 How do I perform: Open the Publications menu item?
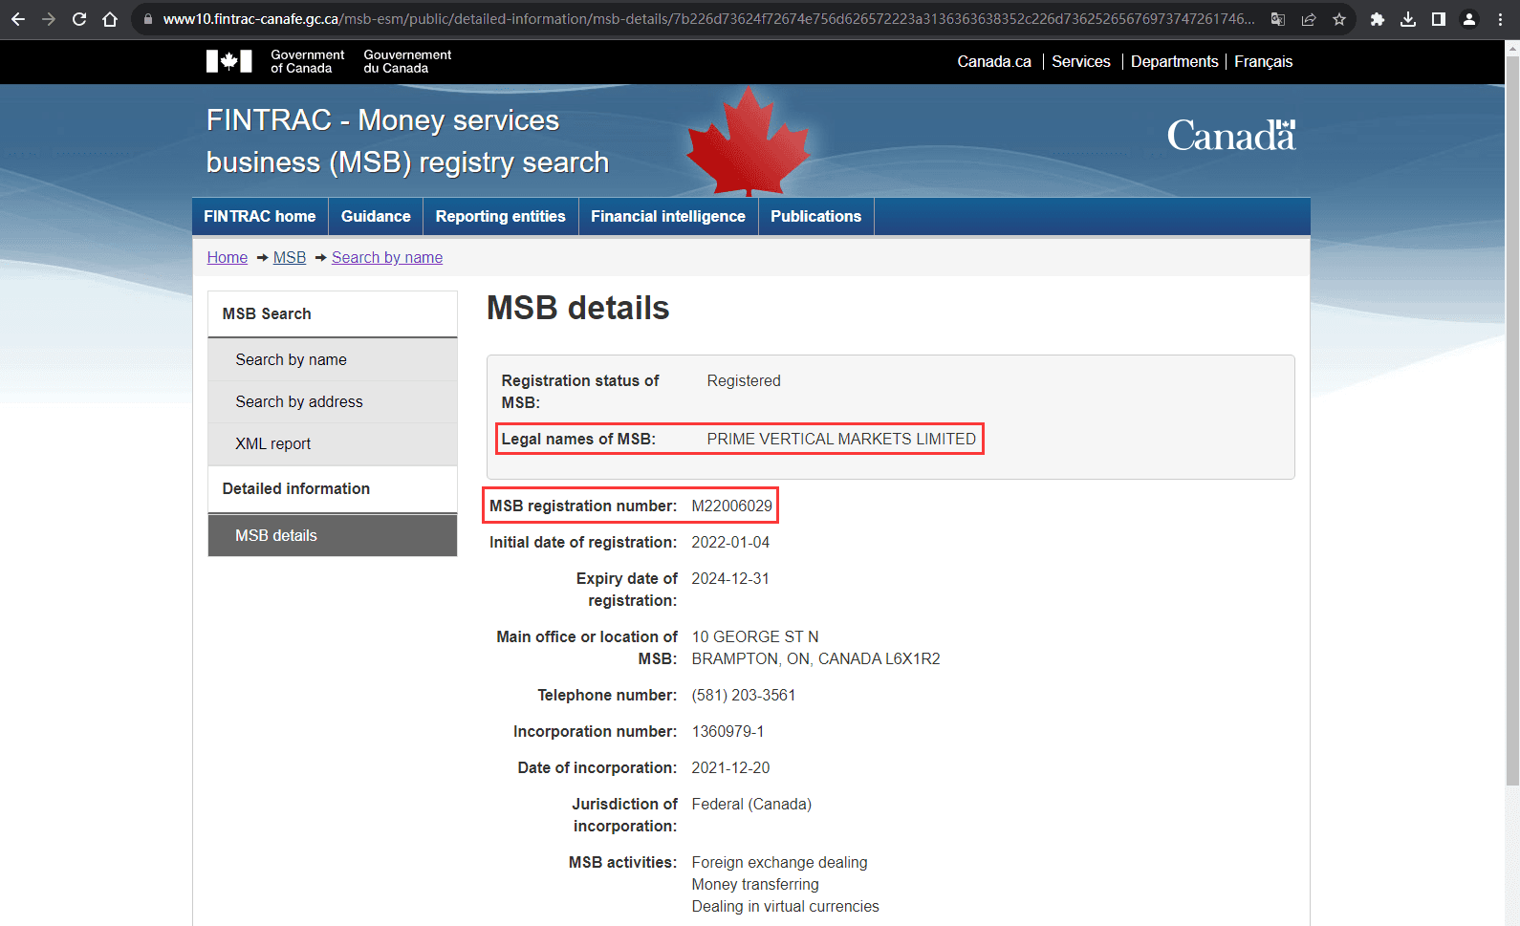(816, 216)
